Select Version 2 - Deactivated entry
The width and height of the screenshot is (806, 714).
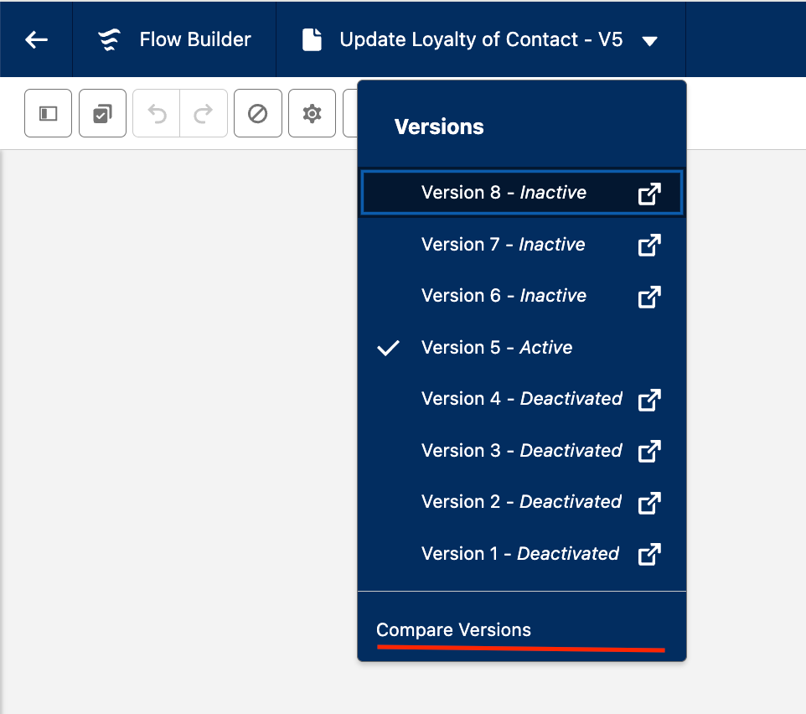[521, 502]
